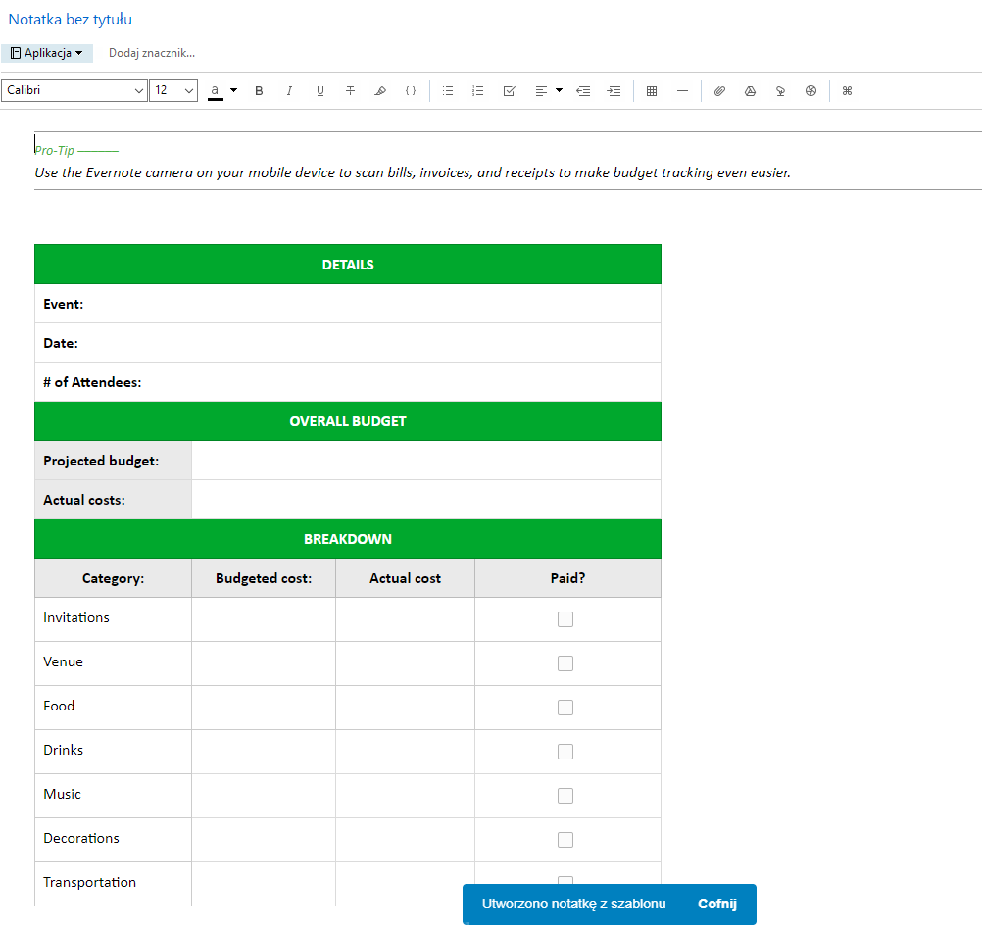This screenshot has height=930, width=982.
Task: Create a bulleted list
Action: click(x=448, y=91)
